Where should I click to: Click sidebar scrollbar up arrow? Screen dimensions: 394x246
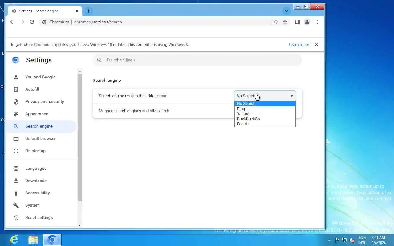click(x=80, y=71)
